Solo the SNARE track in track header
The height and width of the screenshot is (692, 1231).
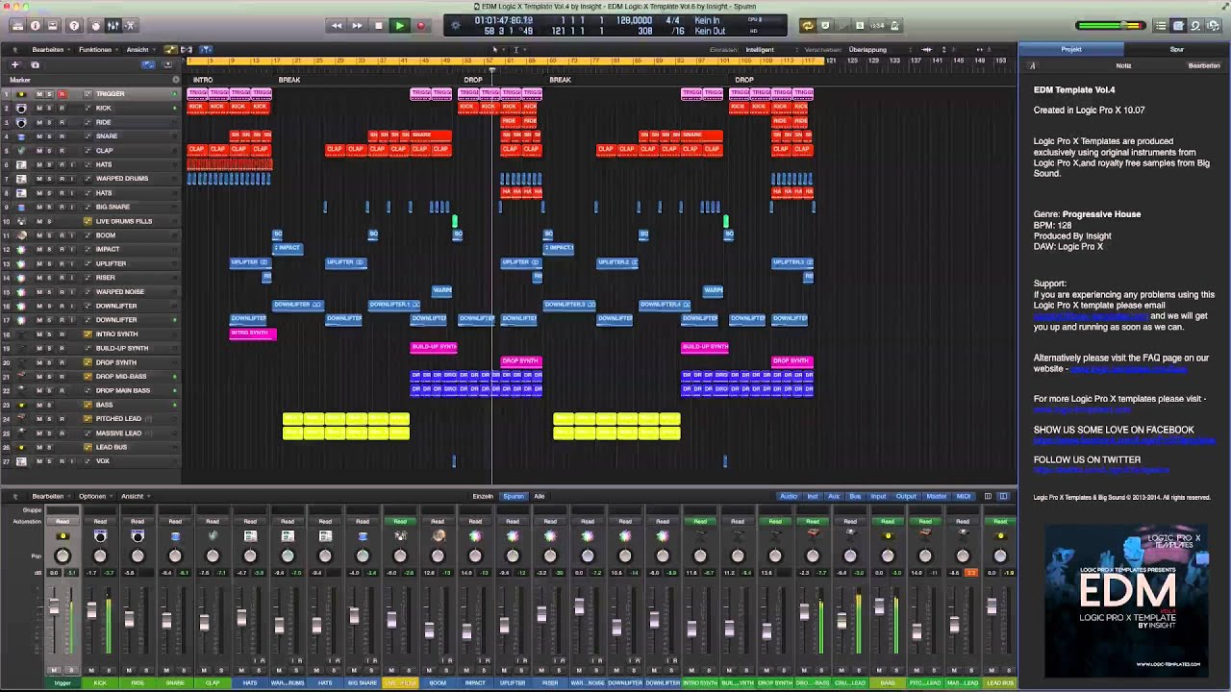(51, 136)
